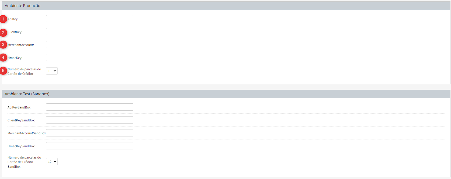The height and width of the screenshot is (179, 451).
Task: Open production credit card installments dropdown
Action: (52, 71)
